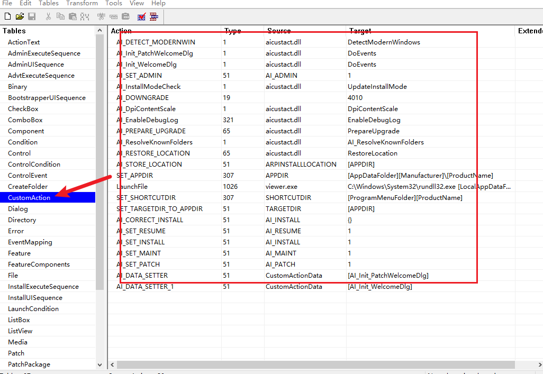Click the Cut scissors toolbar icon

point(49,17)
